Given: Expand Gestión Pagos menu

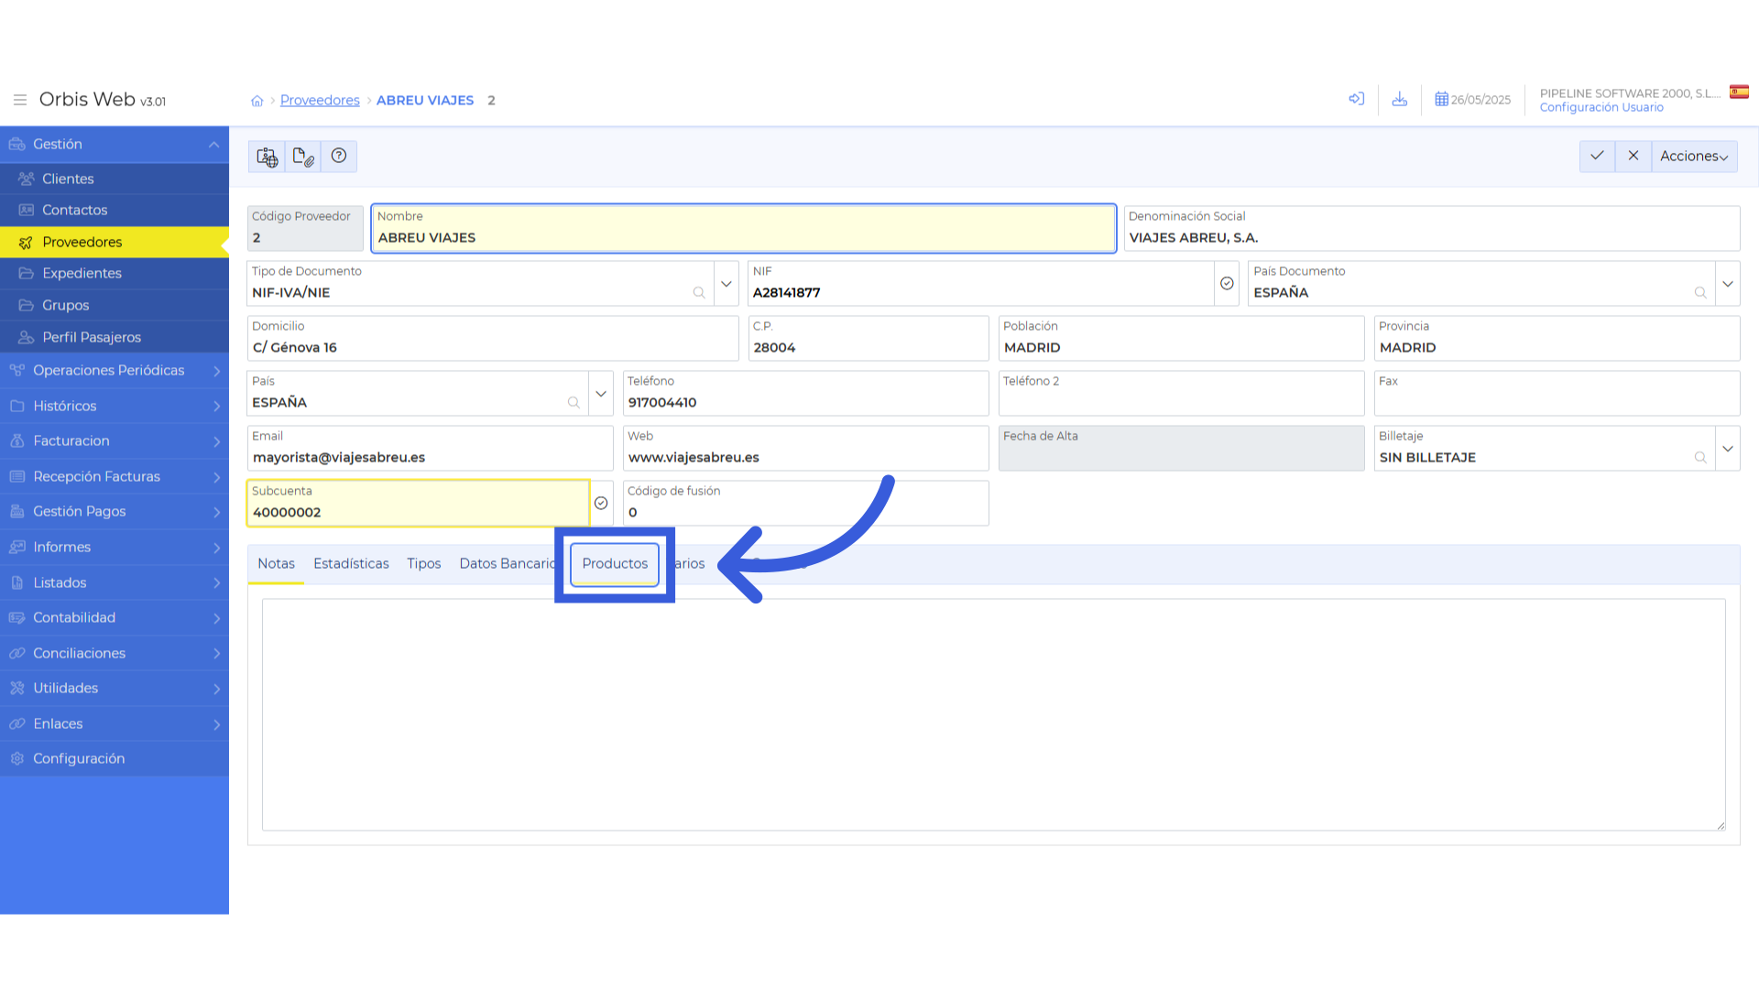Looking at the screenshot, I should (115, 511).
